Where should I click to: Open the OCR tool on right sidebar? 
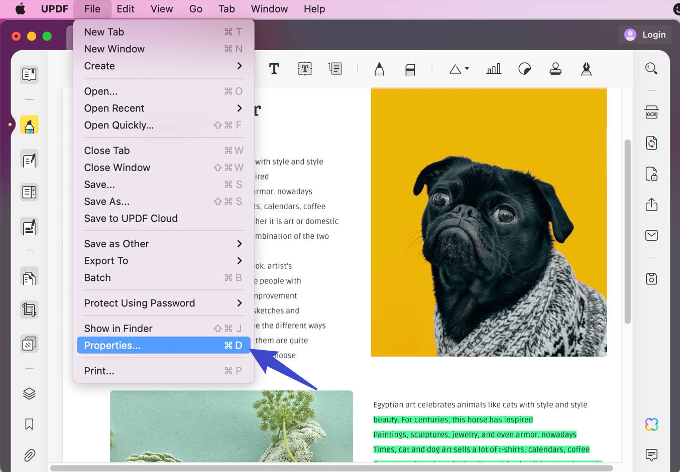[x=651, y=112]
